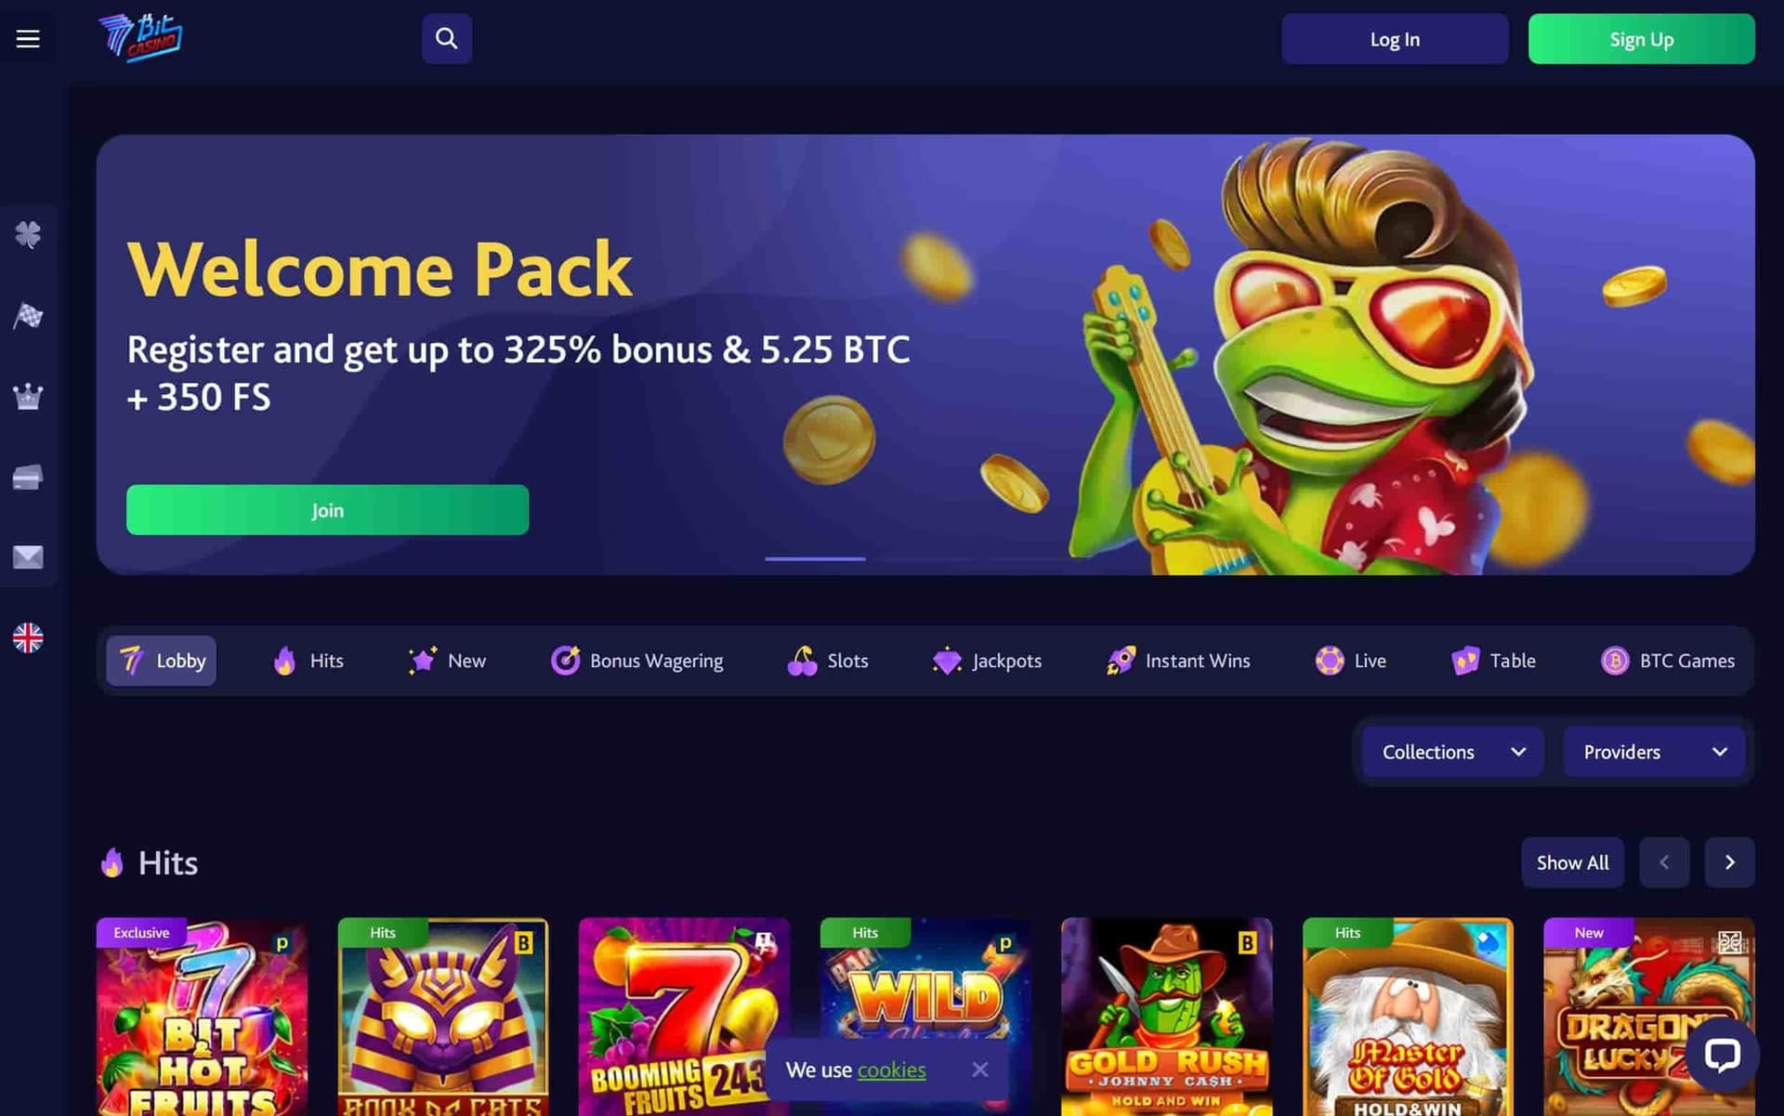Select the Bonus Wagering tab
The image size is (1784, 1116).
coord(636,661)
